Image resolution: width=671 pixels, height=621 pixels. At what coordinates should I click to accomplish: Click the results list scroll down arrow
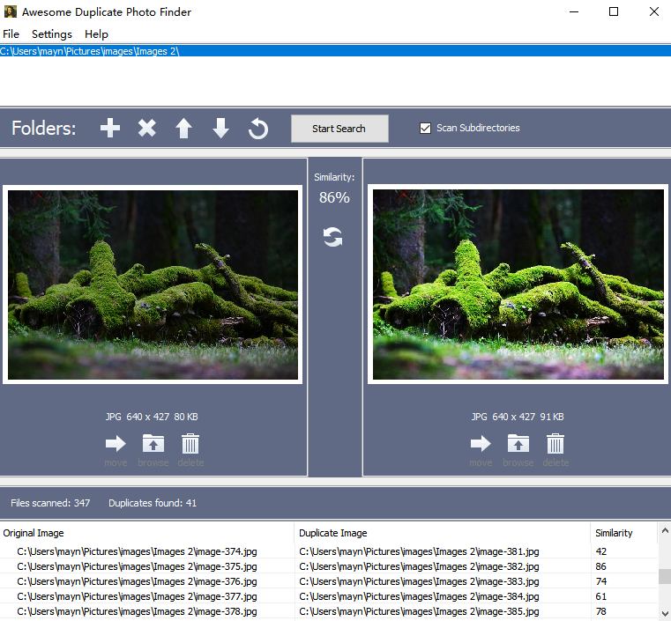click(x=664, y=613)
